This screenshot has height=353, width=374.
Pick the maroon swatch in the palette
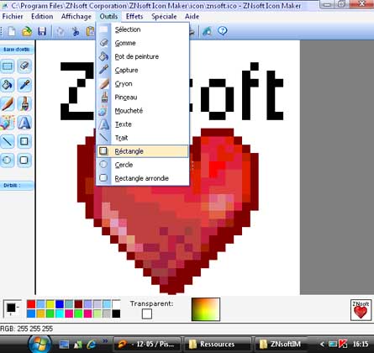pos(78,304)
